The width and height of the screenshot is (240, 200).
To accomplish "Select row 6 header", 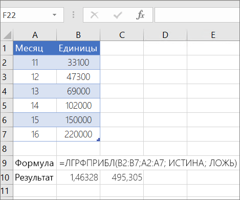I will coord(7,119).
